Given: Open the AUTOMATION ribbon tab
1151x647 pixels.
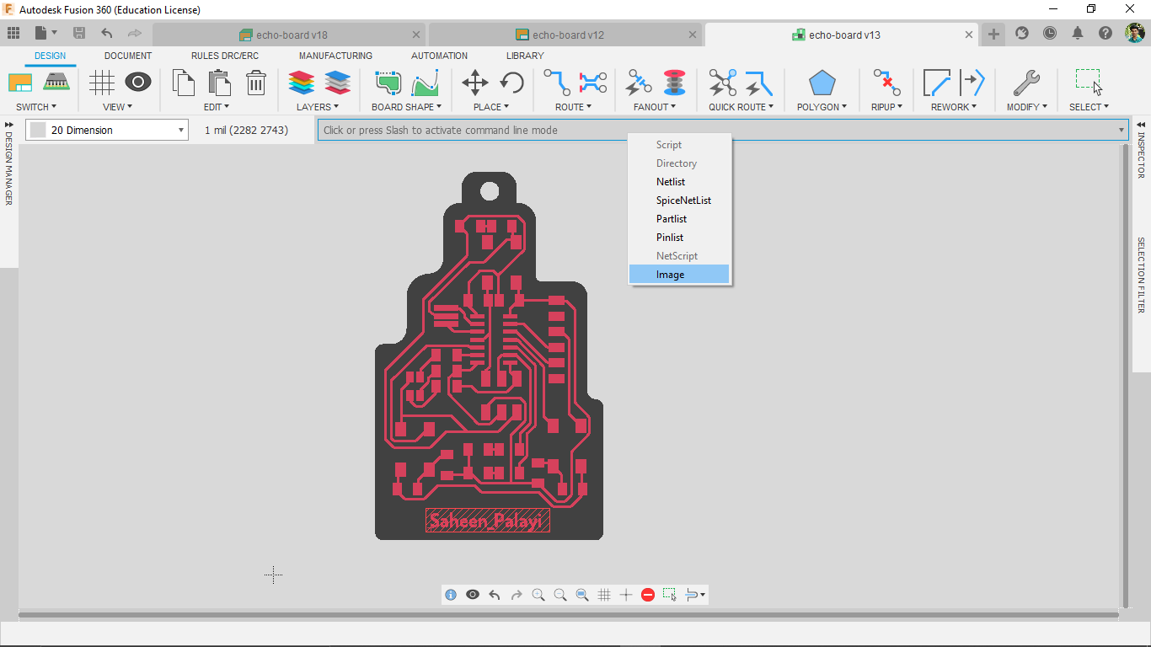Looking at the screenshot, I should [x=439, y=56].
